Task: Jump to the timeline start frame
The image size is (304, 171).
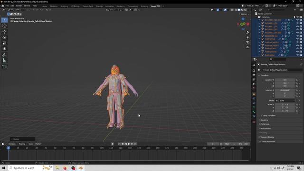Action: coord(119,144)
